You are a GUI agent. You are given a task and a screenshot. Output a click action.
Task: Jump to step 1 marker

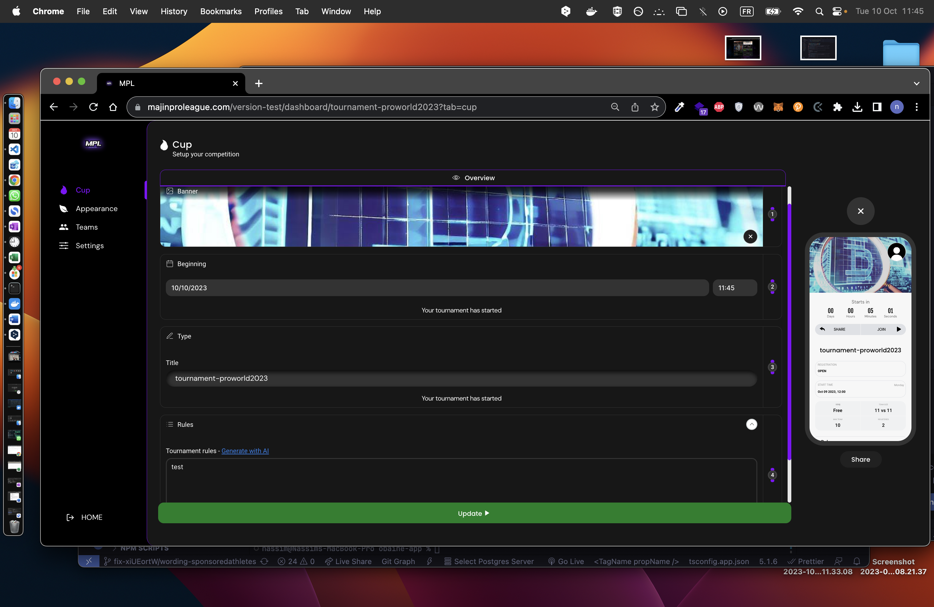pos(772,214)
